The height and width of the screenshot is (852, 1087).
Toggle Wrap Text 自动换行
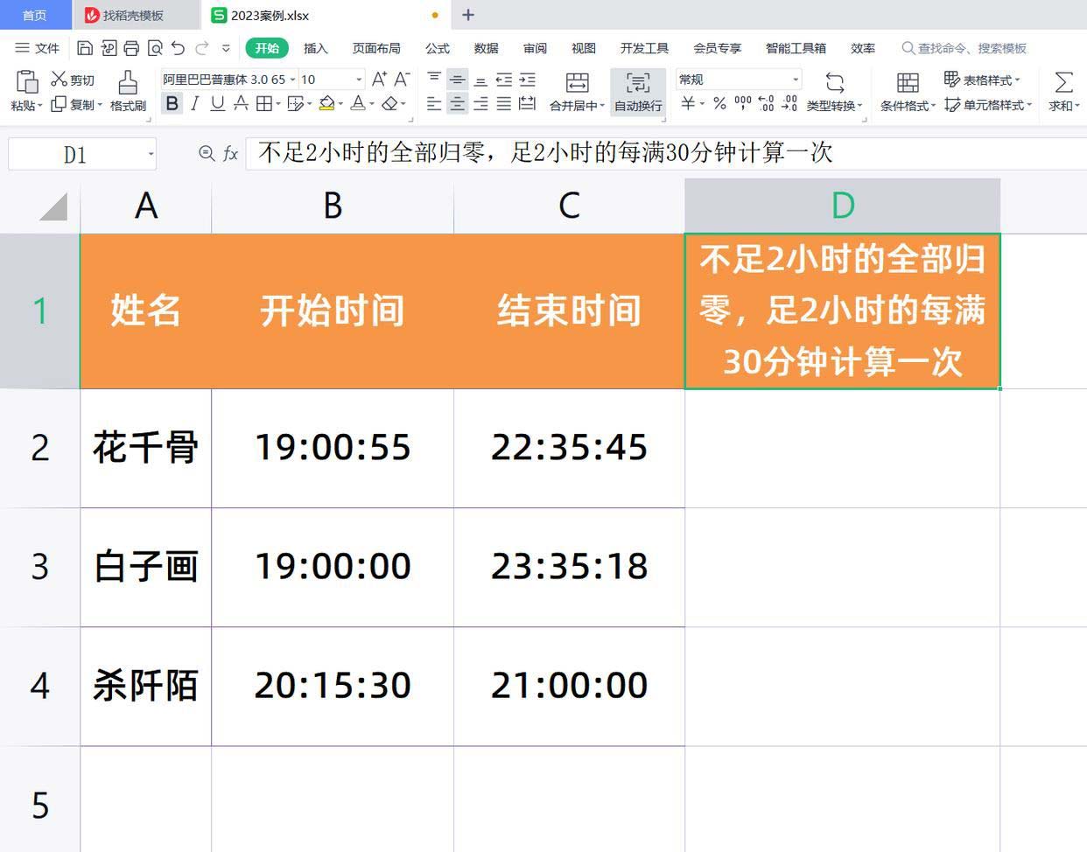point(638,92)
